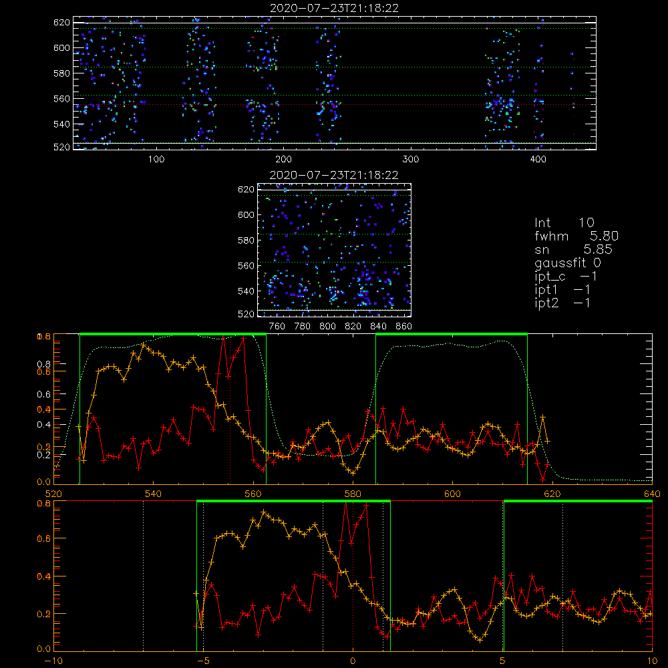The image size is (668, 668).
Task: Click x-axis label 820 on middle image
Action: click(353, 327)
